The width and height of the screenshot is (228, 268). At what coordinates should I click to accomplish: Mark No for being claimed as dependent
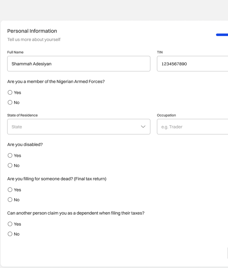[10, 234]
